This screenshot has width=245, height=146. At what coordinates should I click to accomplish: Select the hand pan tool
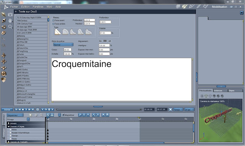(x=10, y=21)
